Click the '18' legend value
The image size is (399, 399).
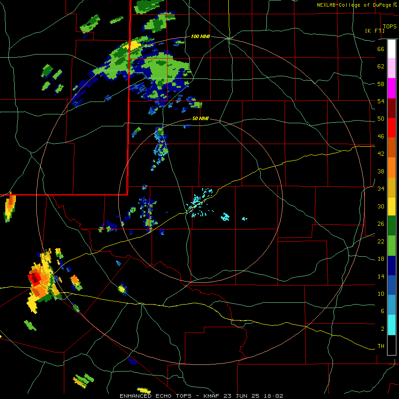(381, 259)
